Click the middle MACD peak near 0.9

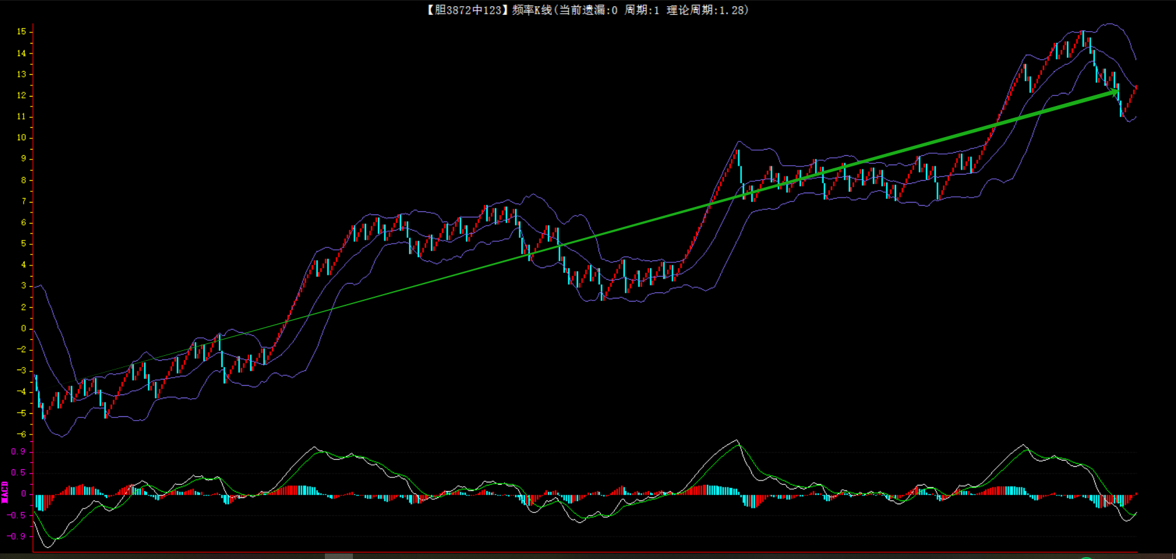[737, 441]
